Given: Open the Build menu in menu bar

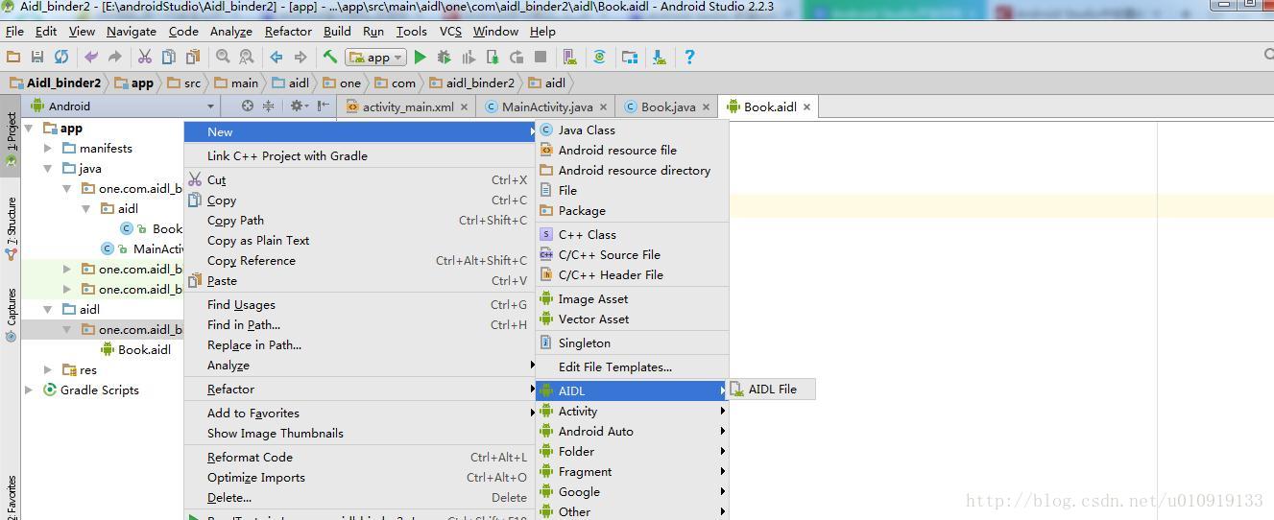Looking at the screenshot, I should pyautogui.click(x=337, y=31).
